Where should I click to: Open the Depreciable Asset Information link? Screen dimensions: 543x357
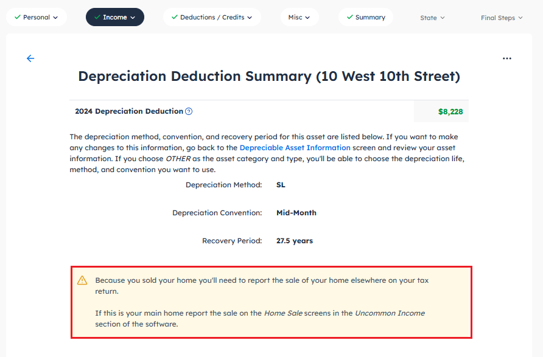pyautogui.click(x=295, y=148)
